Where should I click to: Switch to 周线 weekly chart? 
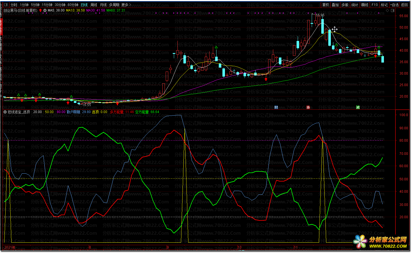[94, 5]
